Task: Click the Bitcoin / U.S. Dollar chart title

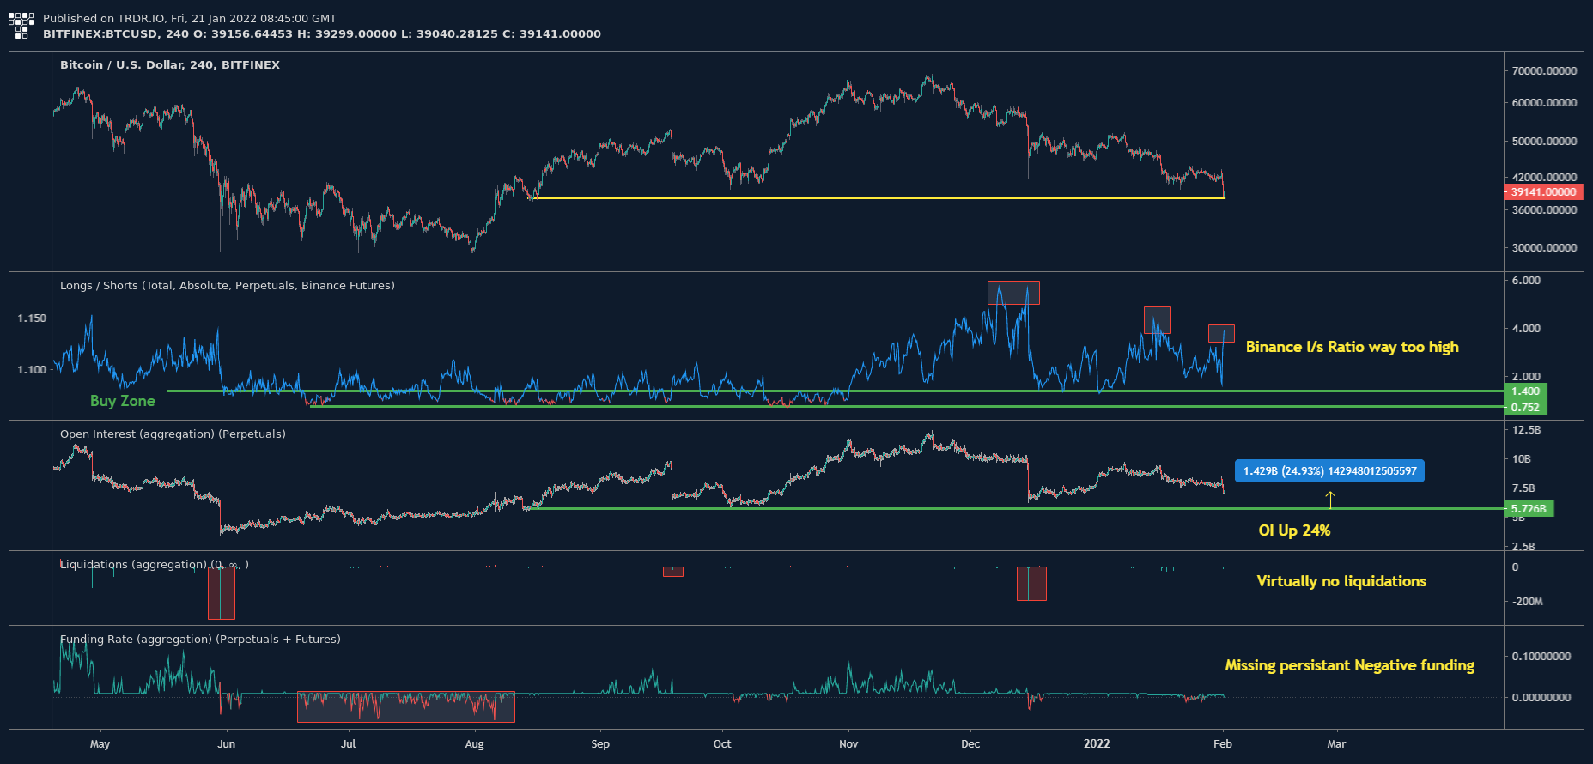Action: (169, 65)
